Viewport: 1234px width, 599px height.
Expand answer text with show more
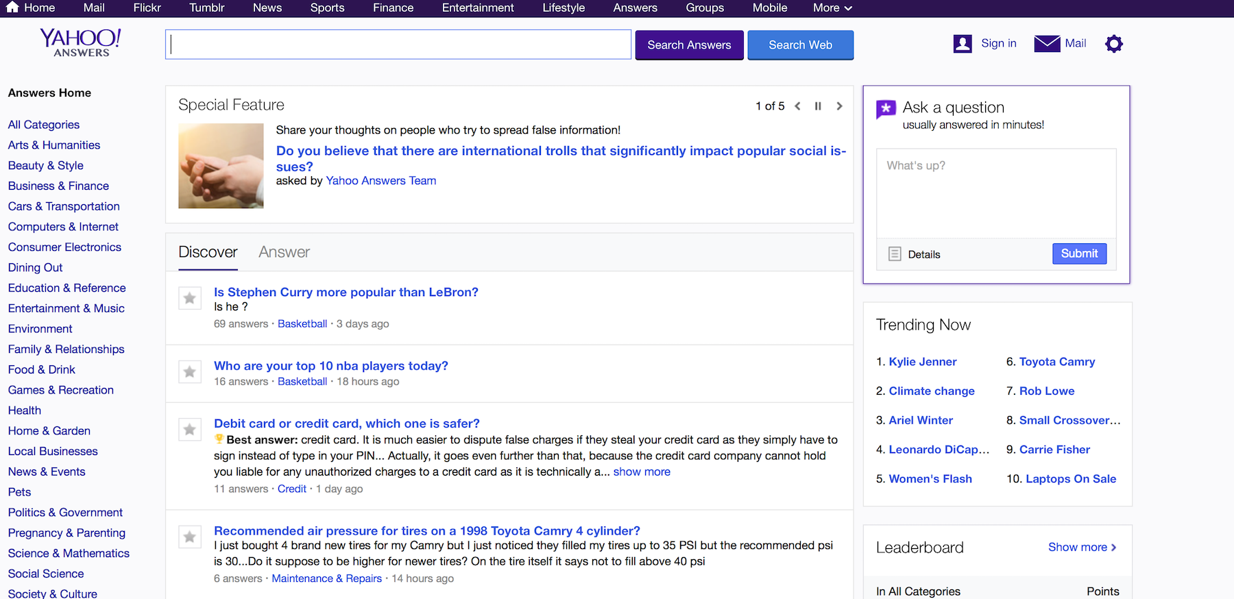point(641,472)
